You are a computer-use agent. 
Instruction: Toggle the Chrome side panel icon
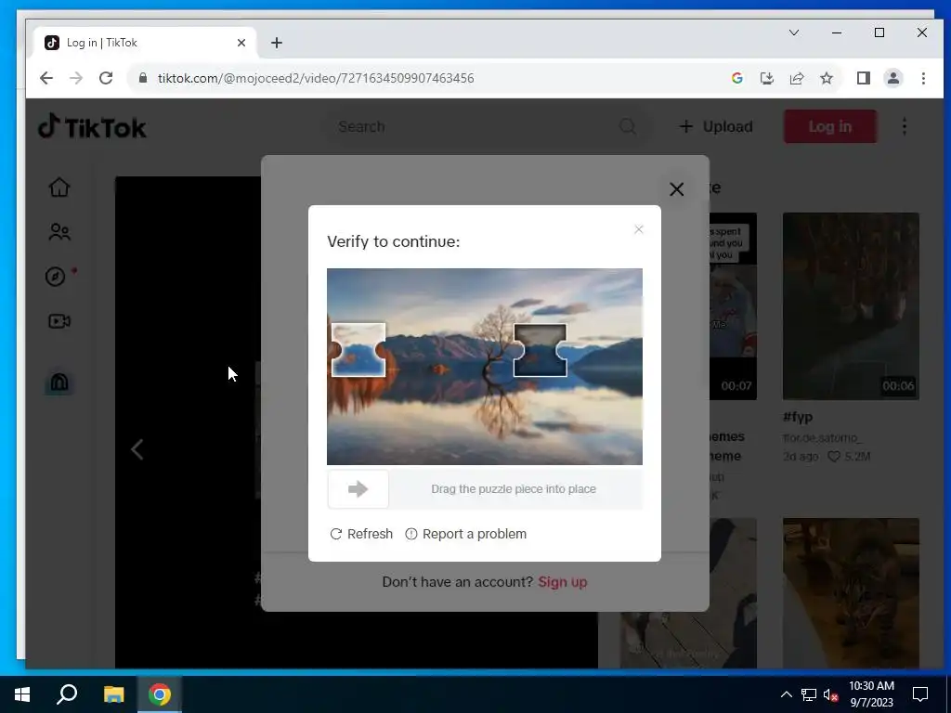(x=863, y=78)
